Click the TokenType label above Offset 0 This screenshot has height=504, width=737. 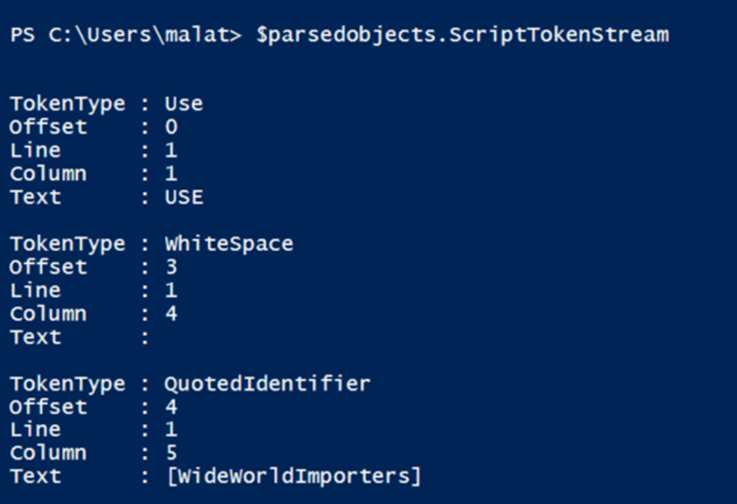point(67,104)
